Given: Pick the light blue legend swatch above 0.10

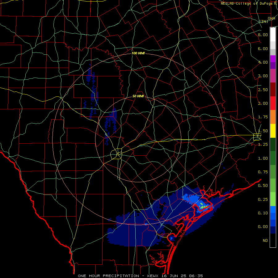Looking at the screenshot, I should (x=273, y=209).
